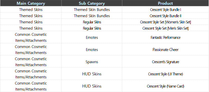This screenshot has width=209, height=92.
Task: Click Emotes cell beside Passionate Cheer
Action: click(92, 49)
